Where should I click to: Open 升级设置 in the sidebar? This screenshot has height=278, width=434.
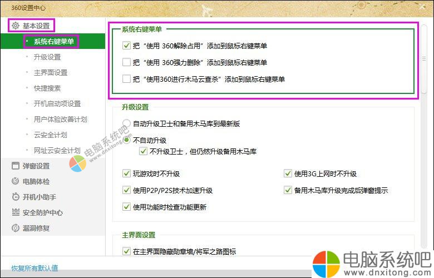click(47, 57)
